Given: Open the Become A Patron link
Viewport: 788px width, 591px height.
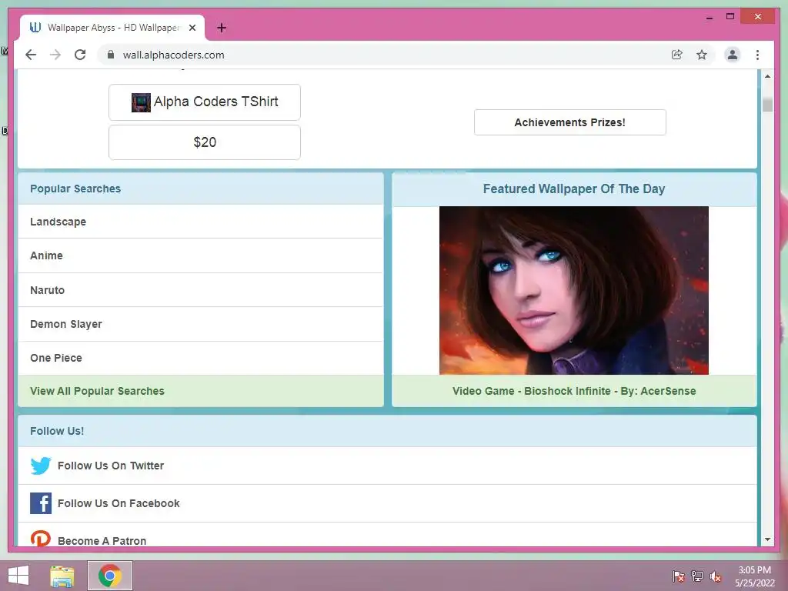Looking at the screenshot, I should pos(102,541).
